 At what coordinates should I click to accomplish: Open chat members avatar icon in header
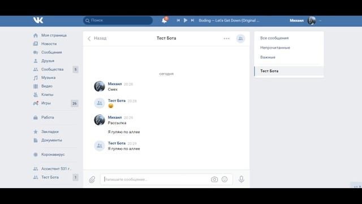pyautogui.click(x=240, y=39)
